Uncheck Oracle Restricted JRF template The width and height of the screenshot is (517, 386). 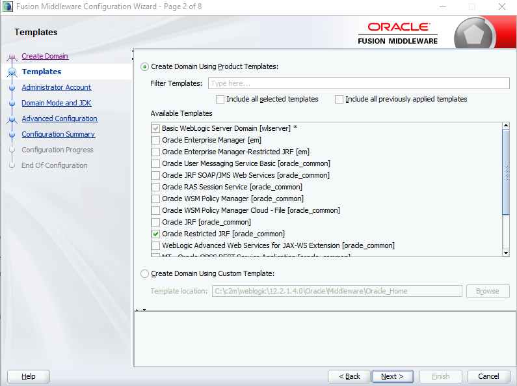click(x=155, y=234)
